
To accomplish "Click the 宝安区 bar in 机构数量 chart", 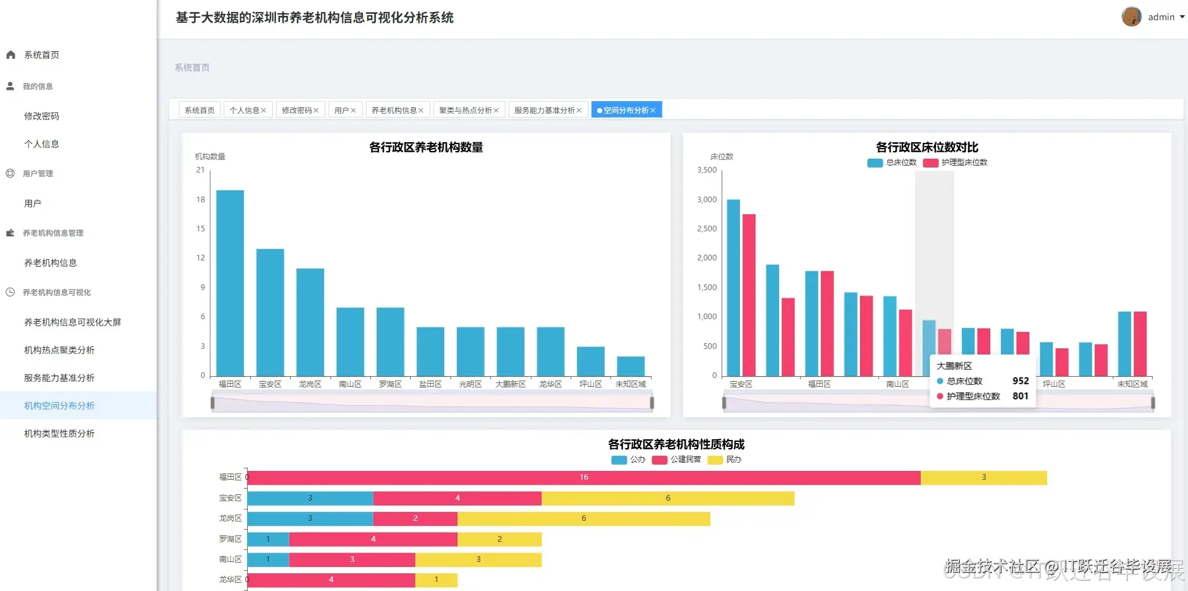I will (270, 312).
